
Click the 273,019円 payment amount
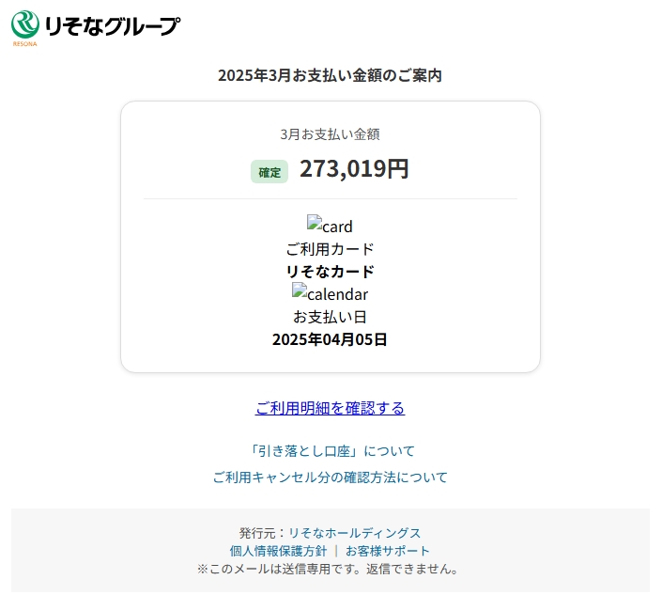click(354, 169)
